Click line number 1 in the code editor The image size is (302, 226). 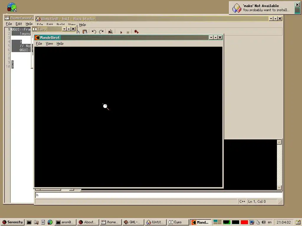(x=9, y=29)
